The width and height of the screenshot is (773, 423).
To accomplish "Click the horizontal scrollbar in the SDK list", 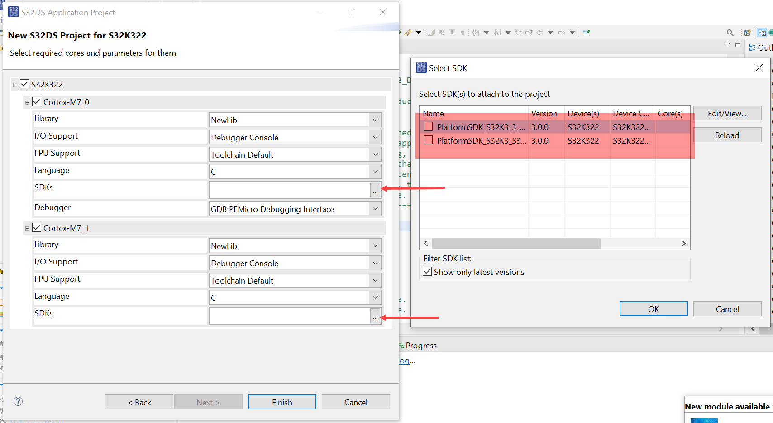I will [x=516, y=243].
